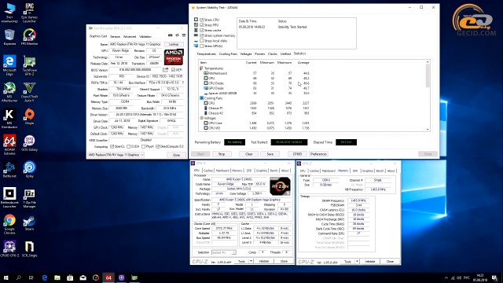503x283 pixels.
Task: Open File Explorer from taskbar
Action: click(x=57, y=277)
